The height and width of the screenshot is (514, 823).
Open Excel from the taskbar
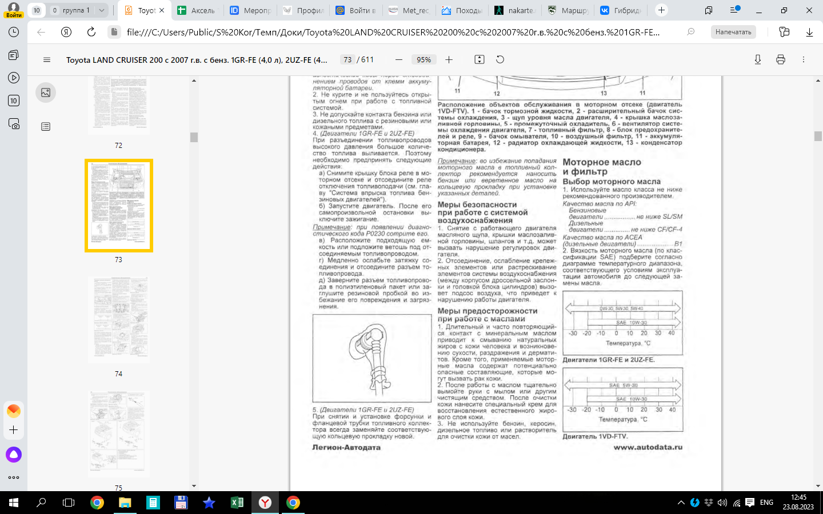[237, 503]
